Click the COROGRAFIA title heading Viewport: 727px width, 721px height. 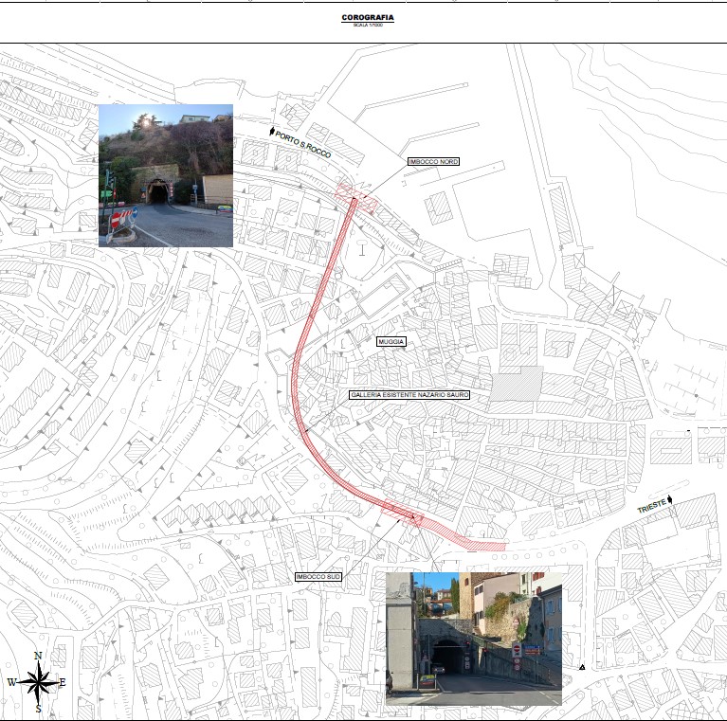point(367,18)
